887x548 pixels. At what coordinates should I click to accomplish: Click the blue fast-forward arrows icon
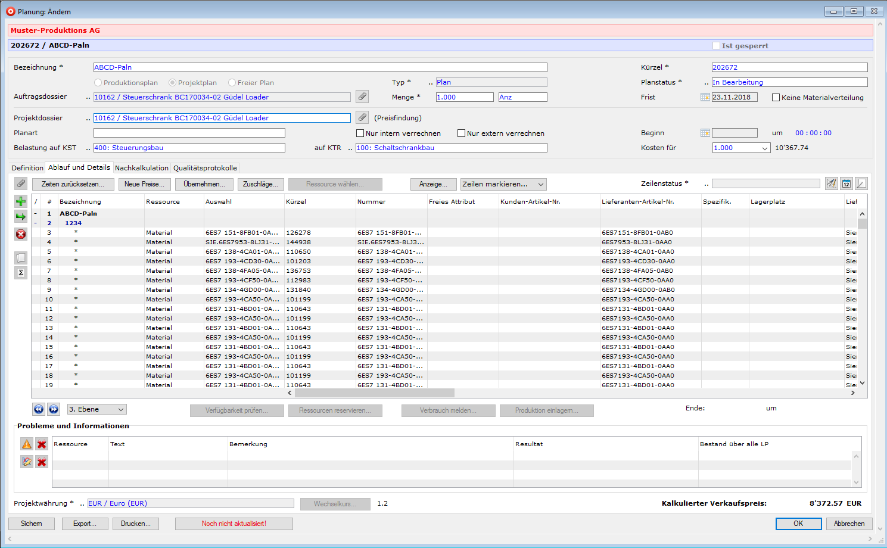coord(54,409)
